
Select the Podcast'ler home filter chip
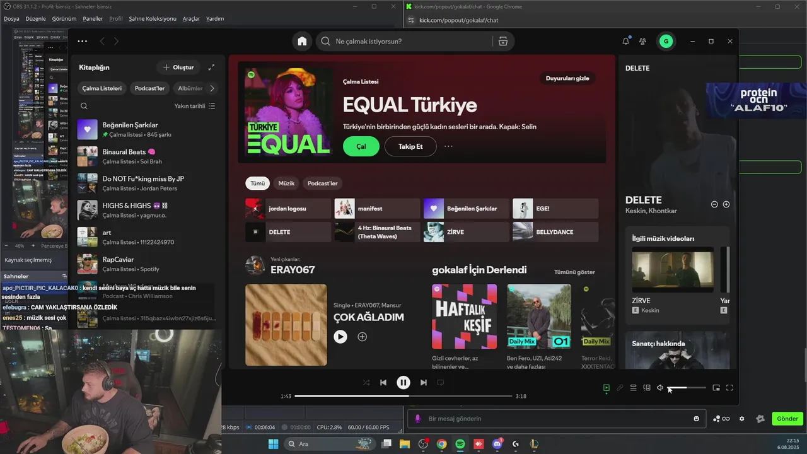tap(323, 183)
